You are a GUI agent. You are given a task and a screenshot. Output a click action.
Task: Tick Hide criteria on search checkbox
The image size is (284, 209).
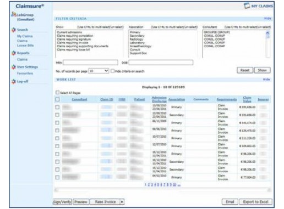(x=112, y=71)
